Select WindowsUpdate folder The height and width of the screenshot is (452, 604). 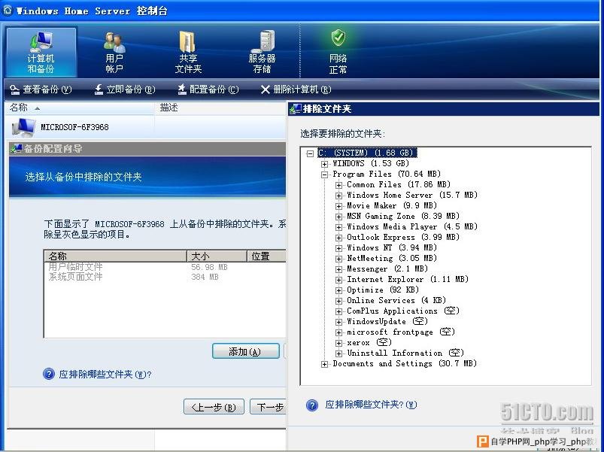pyautogui.click(x=387, y=321)
